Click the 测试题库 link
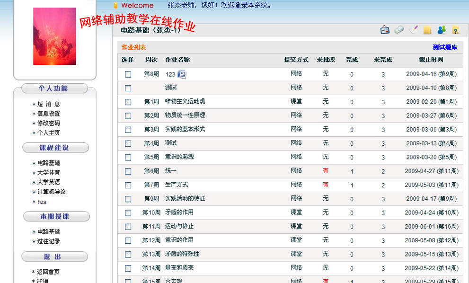 click(x=444, y=47)
